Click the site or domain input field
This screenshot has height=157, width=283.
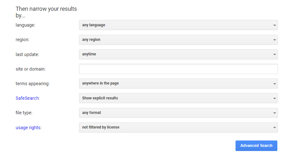[178, 69]
